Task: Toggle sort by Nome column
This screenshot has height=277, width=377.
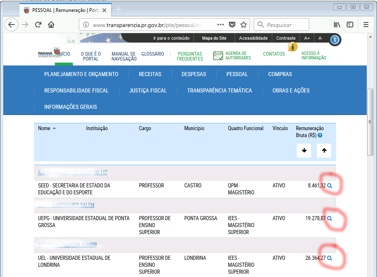Action: (47, 128)
